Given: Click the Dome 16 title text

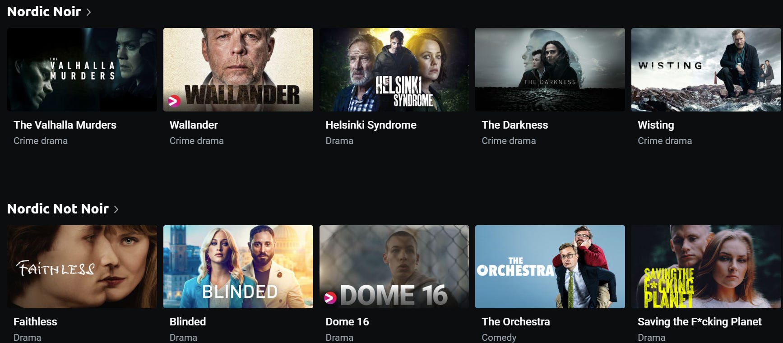Looking at the screenshot, I should (x=347, y=322).
